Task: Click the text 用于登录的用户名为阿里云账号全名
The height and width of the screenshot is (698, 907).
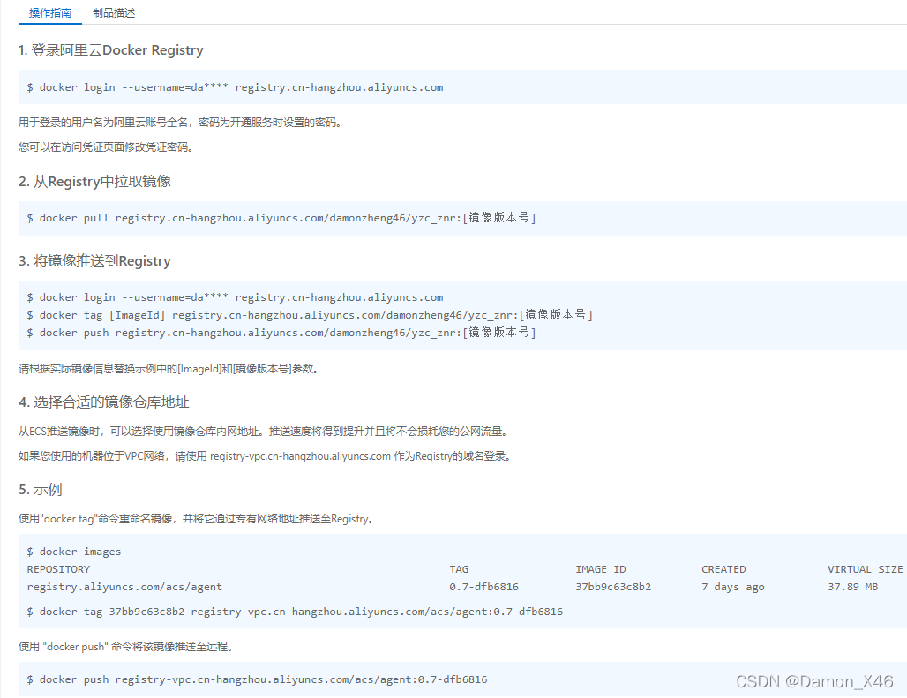Action: (103, 123)
